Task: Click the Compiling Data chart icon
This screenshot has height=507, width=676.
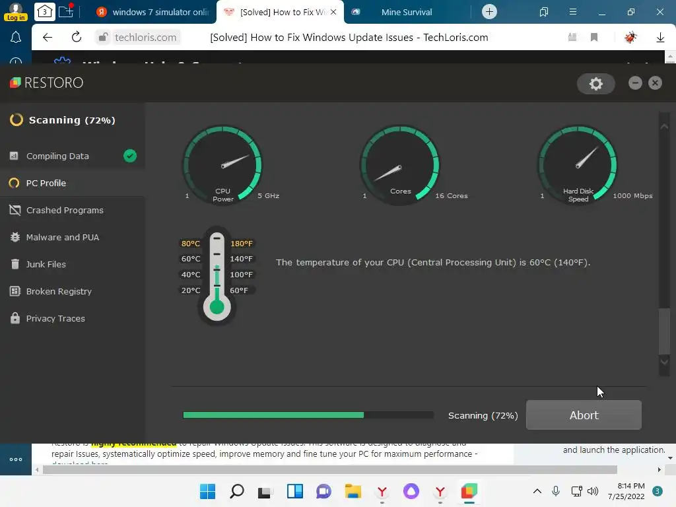Action: pyautogui.click(x=15, y=156)
